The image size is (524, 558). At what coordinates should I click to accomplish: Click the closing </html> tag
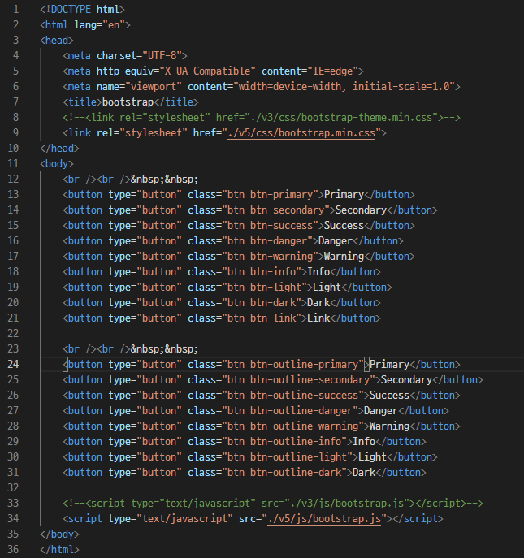tap(59, 549)
